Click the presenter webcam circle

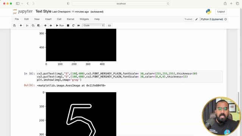pos(221,116)
